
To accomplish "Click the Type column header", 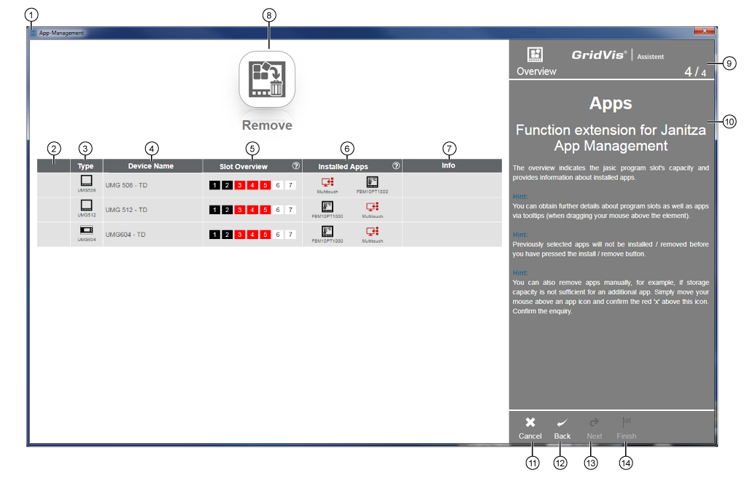I will (x=86, y=166).
